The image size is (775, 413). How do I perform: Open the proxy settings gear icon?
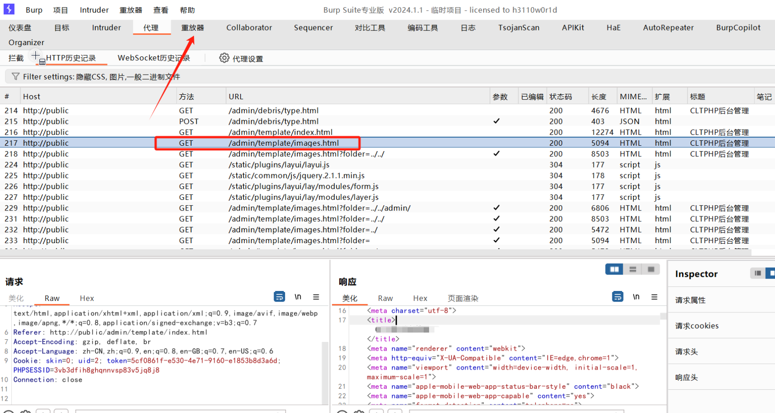(x=224, y=58)
